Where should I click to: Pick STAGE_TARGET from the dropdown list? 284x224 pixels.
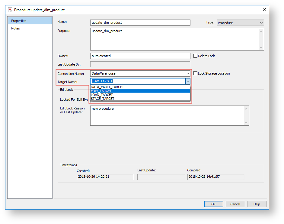coord(103,99)
